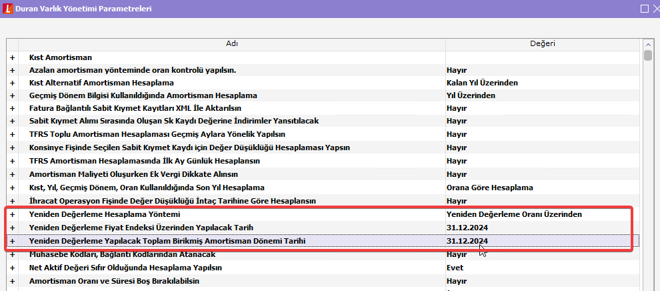Expand Net Aktif Değeri Sıfır row
This screenshot has width=660, height=291.
[12, 268]
